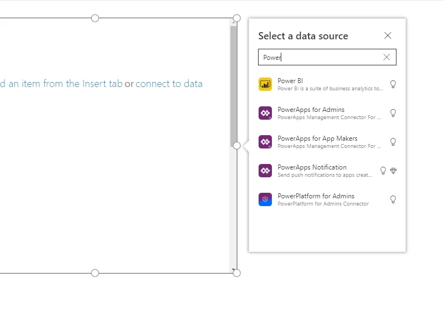Image resolution: width=443 pixels, height=318 pixels.
Task: Click the top-center resize handle
Action: (95, 18)
